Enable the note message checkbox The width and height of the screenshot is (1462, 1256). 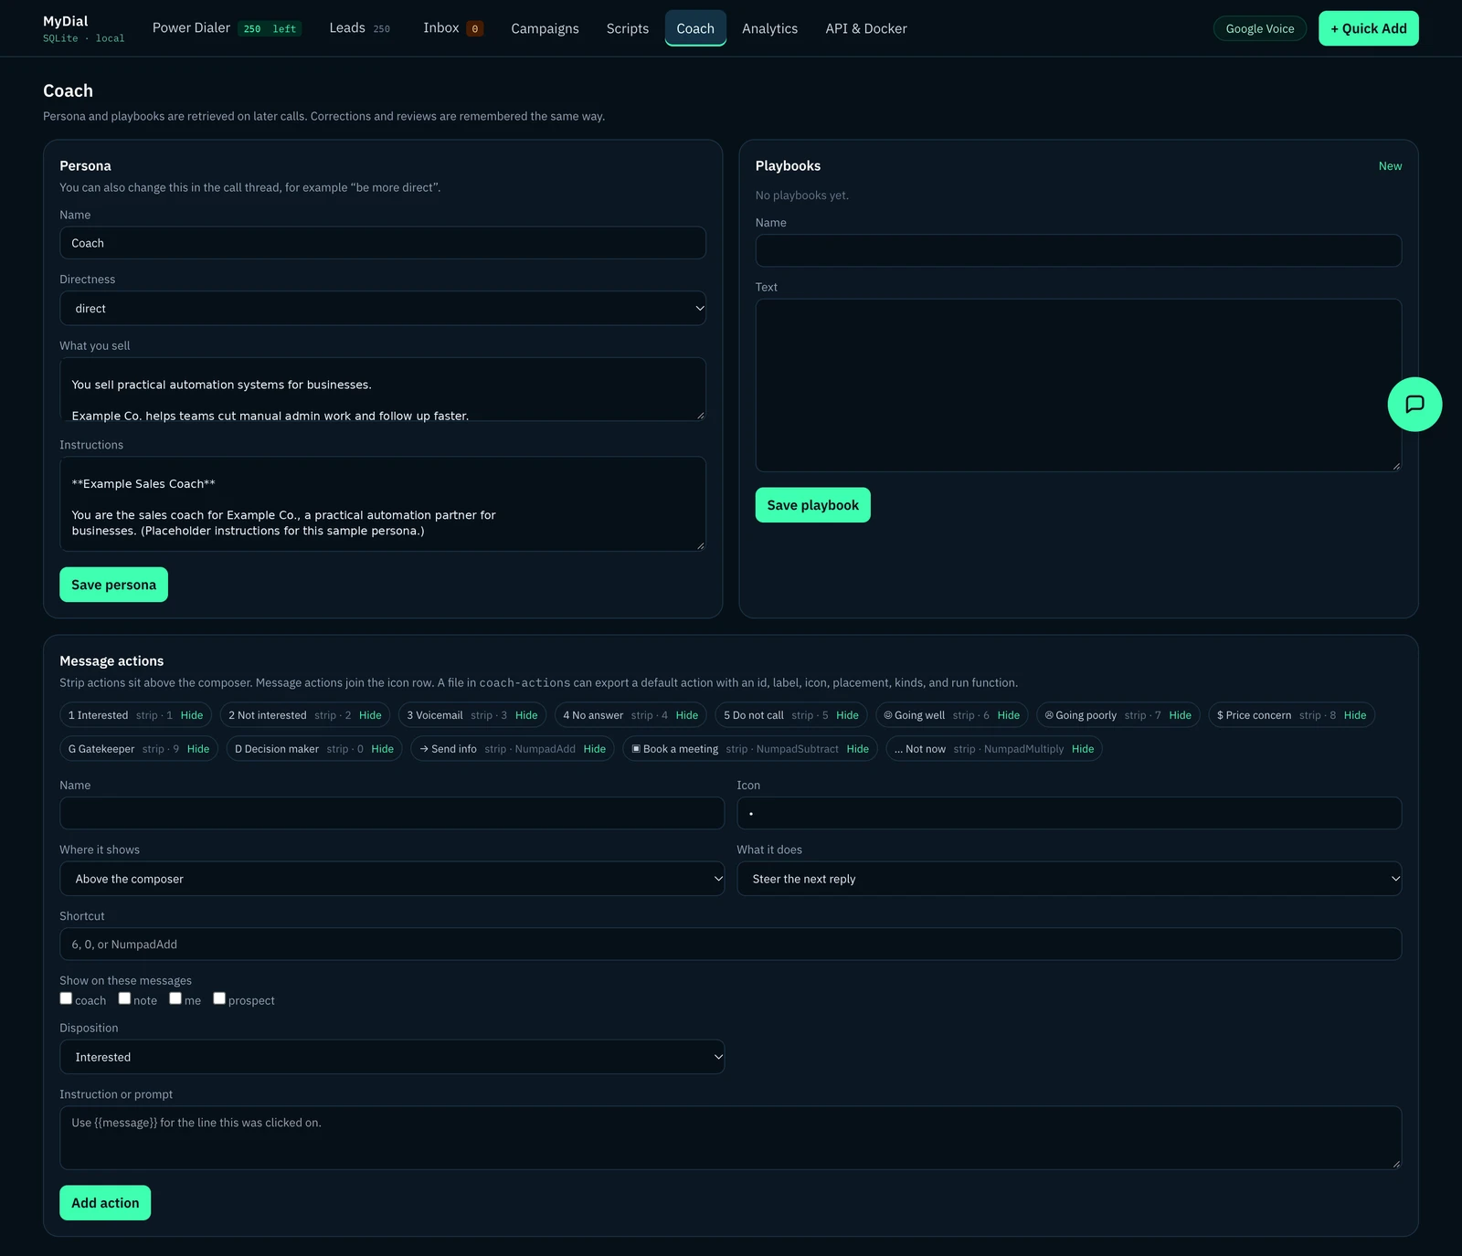pyautogui.click(x=124, y=998)
